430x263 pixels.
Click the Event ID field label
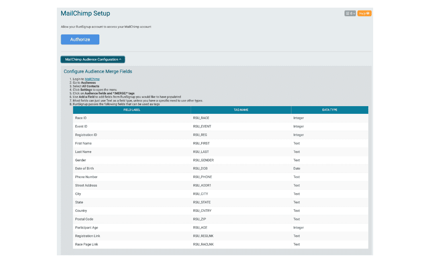point(81,127)
